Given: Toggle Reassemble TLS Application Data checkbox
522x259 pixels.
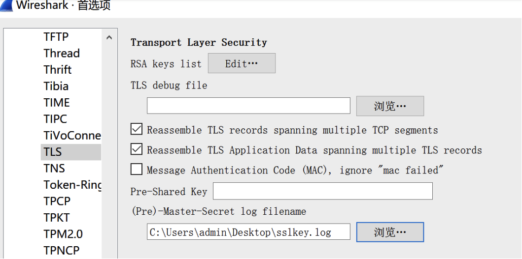Looking at the screenshot, I should [x=137, y=149].
